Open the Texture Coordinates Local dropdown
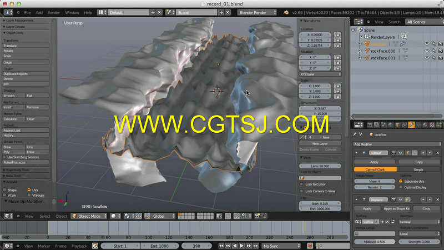Image resolution: width=444 pixels, height=250 pixels. pyautogui.click(x=419, y=234)
